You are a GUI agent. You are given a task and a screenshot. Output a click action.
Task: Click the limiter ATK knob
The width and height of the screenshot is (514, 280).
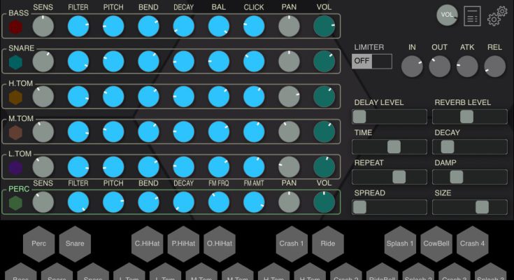[x=467, y=66]
